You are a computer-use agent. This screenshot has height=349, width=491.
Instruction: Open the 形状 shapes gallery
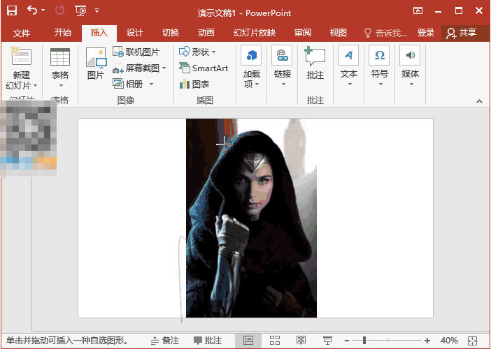click(197, 52)
